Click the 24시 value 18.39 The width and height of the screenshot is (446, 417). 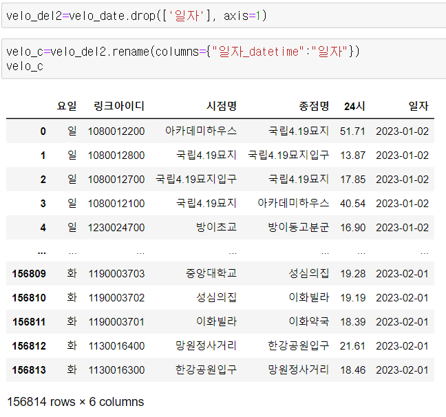[352, 322]
